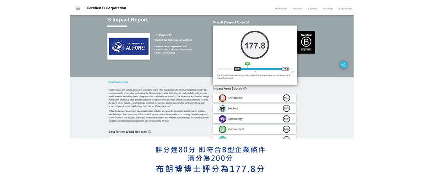Open the hamburger menu
Screen dimensions: 421x180
coord(78,8)
